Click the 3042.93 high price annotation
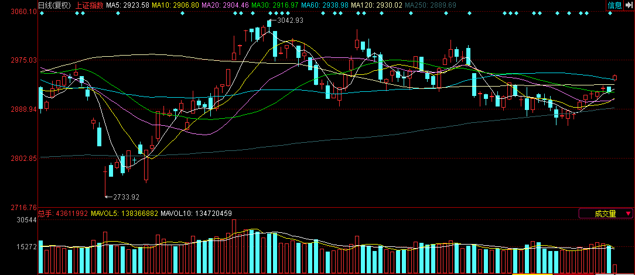635x275 pixels. (290, 20)
